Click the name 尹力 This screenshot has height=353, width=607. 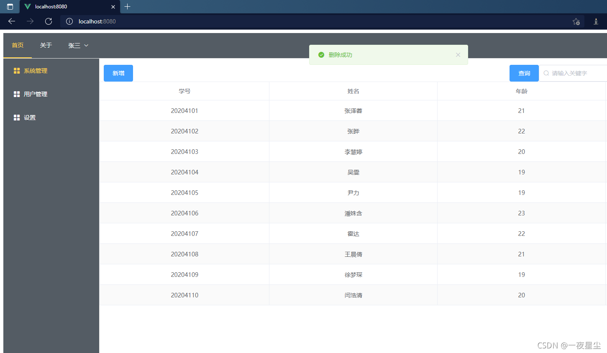click(353, 193)
